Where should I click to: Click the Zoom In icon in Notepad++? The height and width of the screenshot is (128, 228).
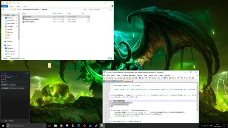point(146,78)
